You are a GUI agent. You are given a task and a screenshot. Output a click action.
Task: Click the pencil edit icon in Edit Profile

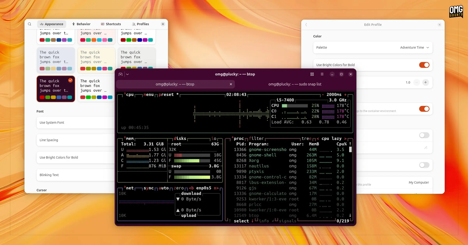[x=425, y=148]
